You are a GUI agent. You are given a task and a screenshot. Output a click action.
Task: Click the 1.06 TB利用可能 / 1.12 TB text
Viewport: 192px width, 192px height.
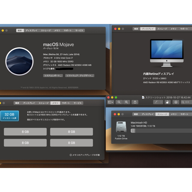pos(143,126)
